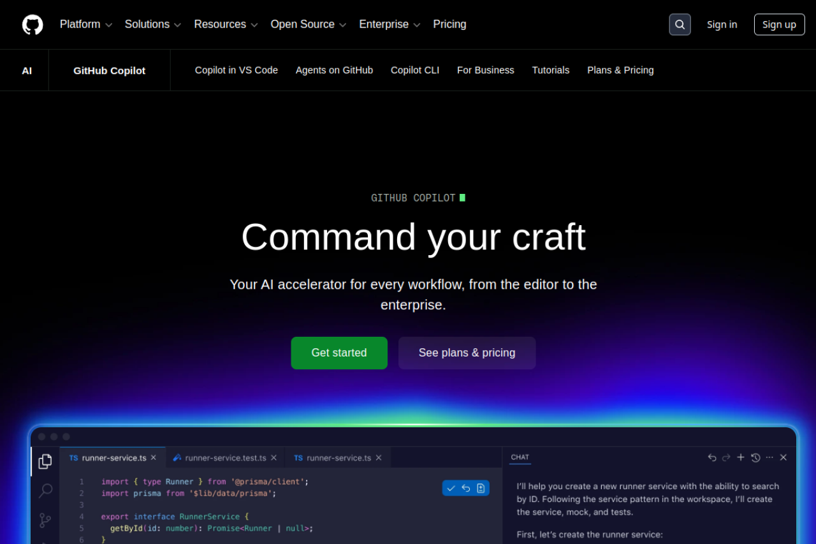The image size is (816, 544).
Task: Open Copilot in VS Code
Action: coord(237,70)
